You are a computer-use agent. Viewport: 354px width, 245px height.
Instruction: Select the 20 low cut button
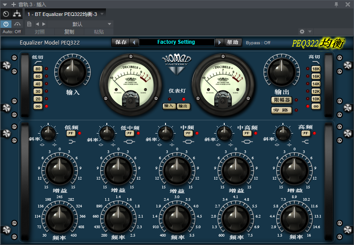[x=38, y=99]
